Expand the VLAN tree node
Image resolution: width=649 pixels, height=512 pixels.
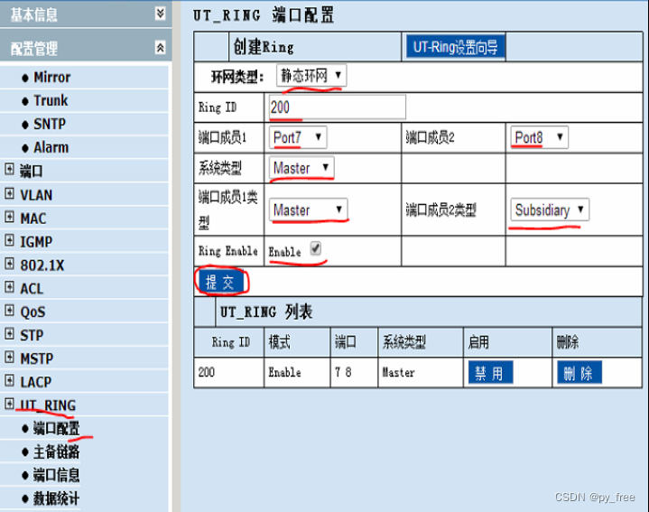coord(9,193)
